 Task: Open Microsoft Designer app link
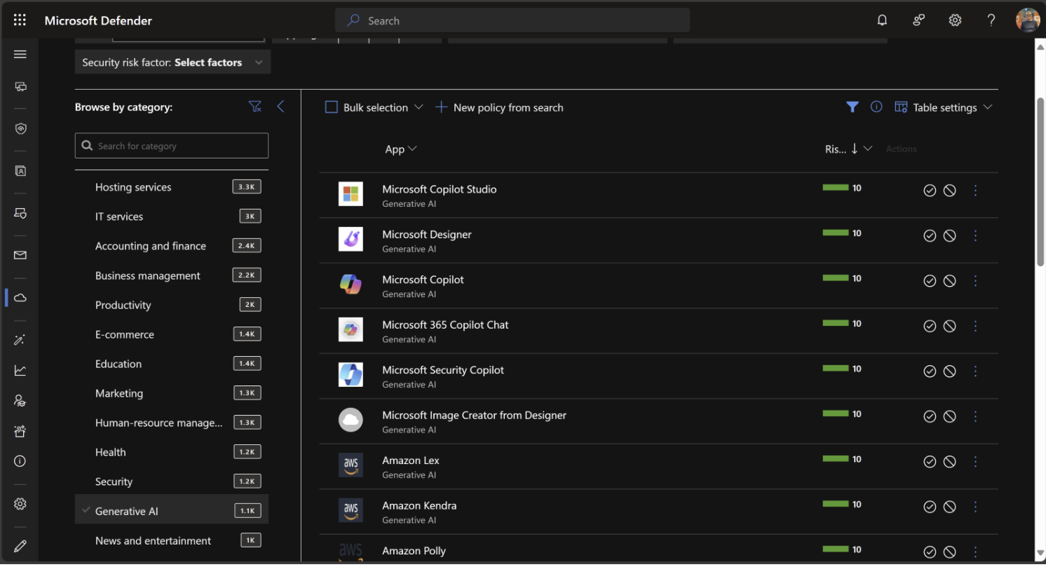426,234
